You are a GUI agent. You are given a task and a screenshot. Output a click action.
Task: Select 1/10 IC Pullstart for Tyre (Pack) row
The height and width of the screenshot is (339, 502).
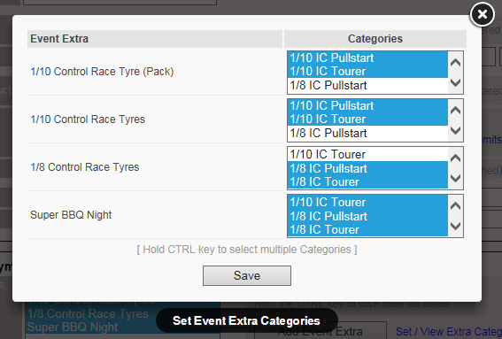click(367, 58)
